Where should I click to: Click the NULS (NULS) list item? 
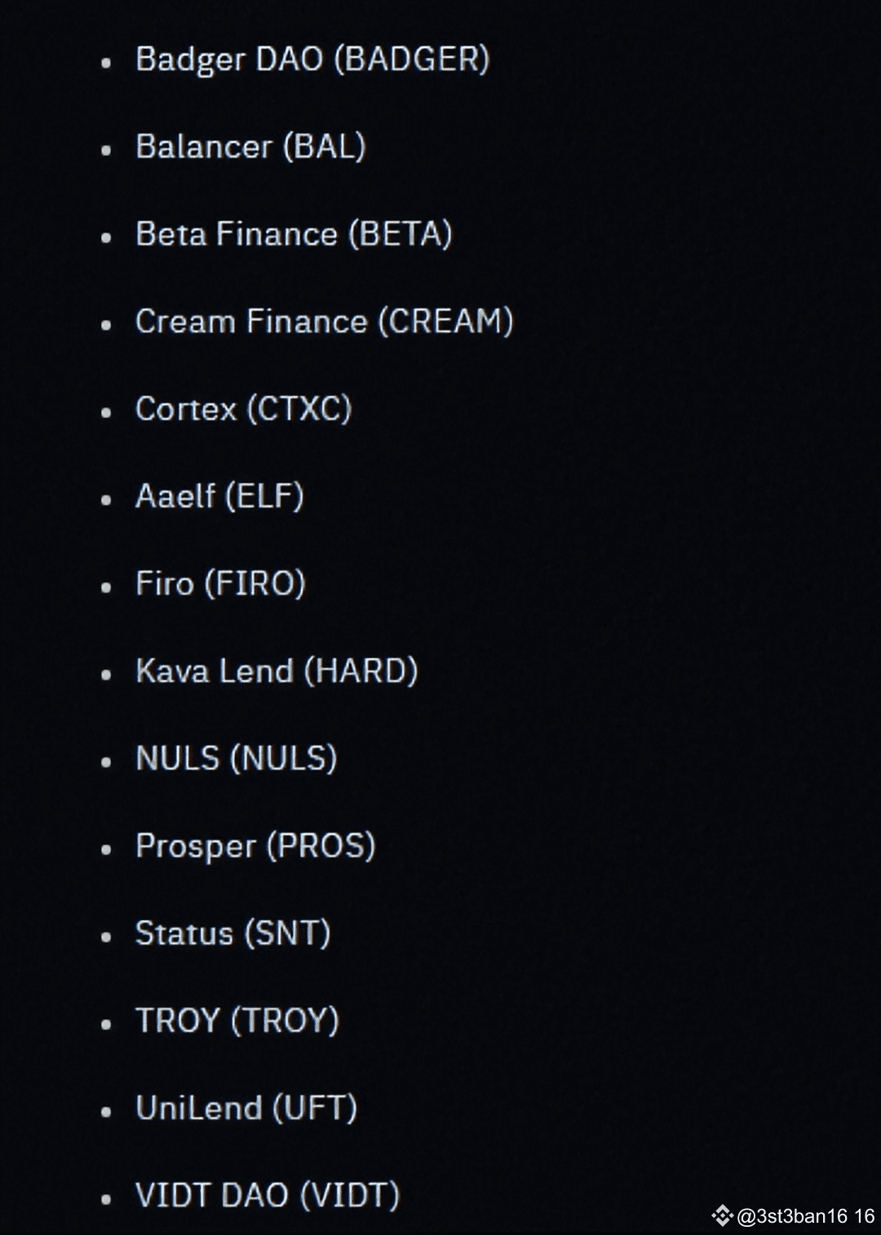pyautogui.click(x=236, y=758)
